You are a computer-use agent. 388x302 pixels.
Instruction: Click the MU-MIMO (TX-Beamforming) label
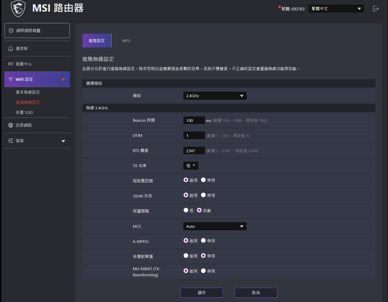click(x=147, y=272)
